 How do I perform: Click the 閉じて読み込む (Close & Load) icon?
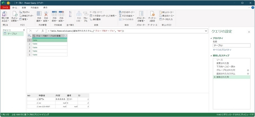[x=4, y=14]
